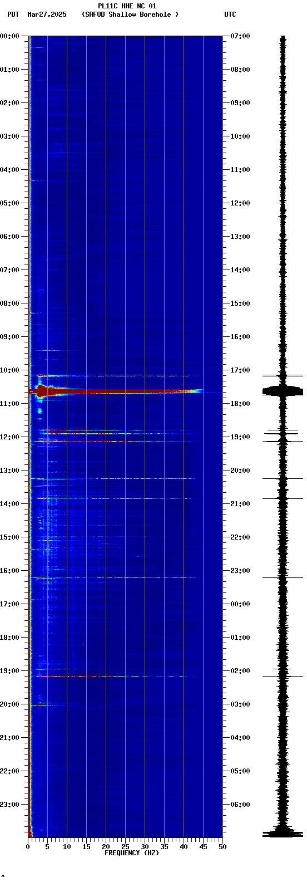The height and width of the screenshot is (882, 307).
Task: Click the 19:00 PDT time label
Action: (x=9, y=671)
